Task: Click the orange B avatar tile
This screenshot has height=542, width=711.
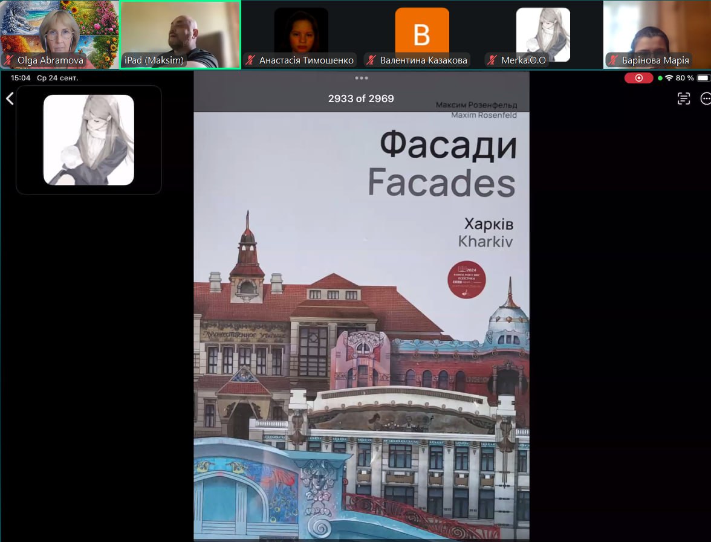Action: pyautogui.click(x=422, y=34)
